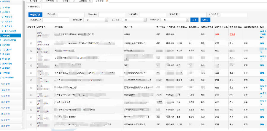Focus the 合同编号 input field
The width and height of the screenshot is (267, 131).
point(152,15)
